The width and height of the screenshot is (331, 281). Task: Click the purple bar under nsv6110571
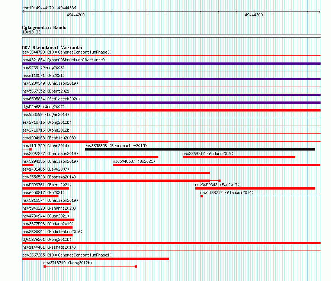171,79
